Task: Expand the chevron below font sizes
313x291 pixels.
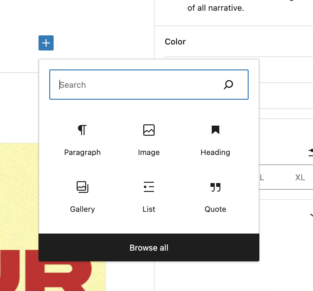Action: click(x=311, y=215)
